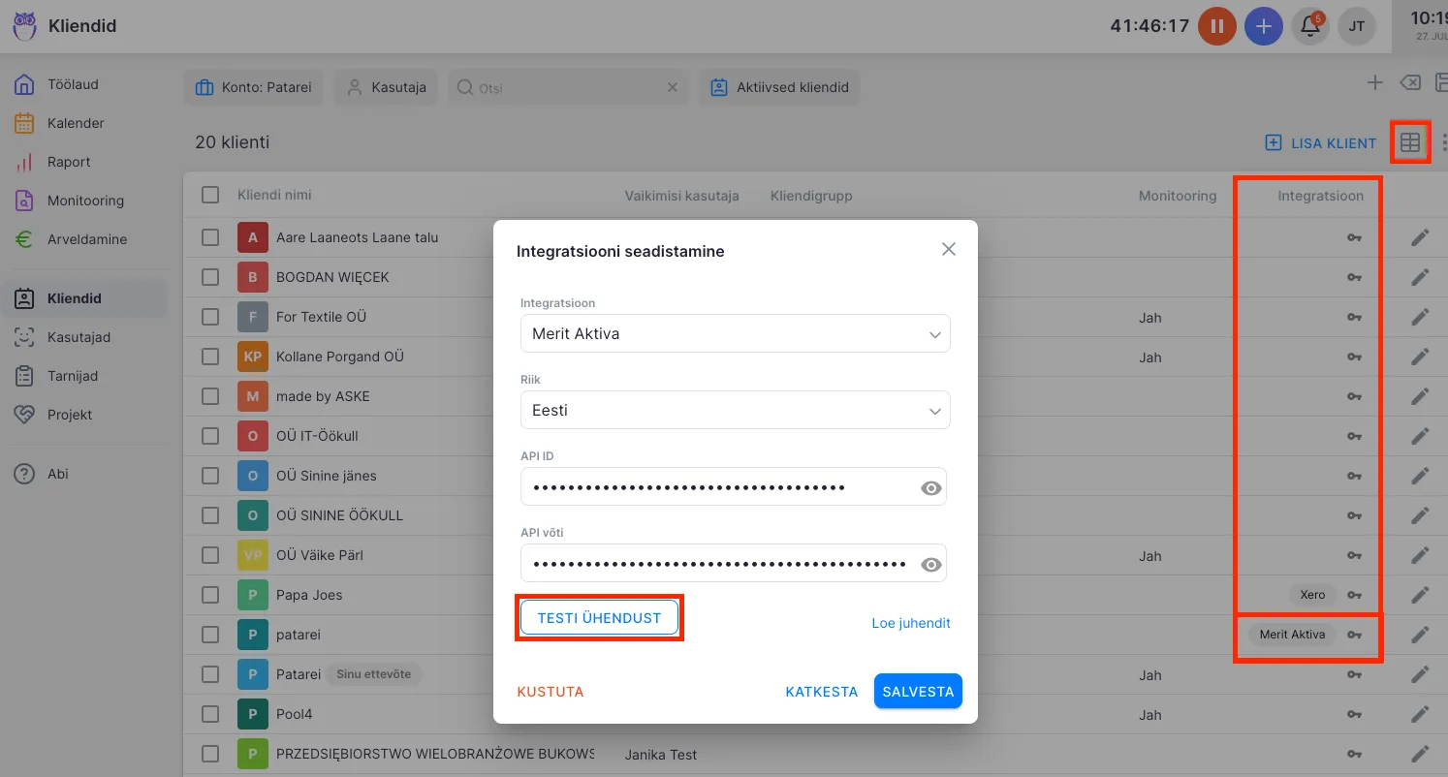Viewport: 1448px width, 777px height.
Task: Reveal the API võti field value
Action: click(x=930, y=565)
